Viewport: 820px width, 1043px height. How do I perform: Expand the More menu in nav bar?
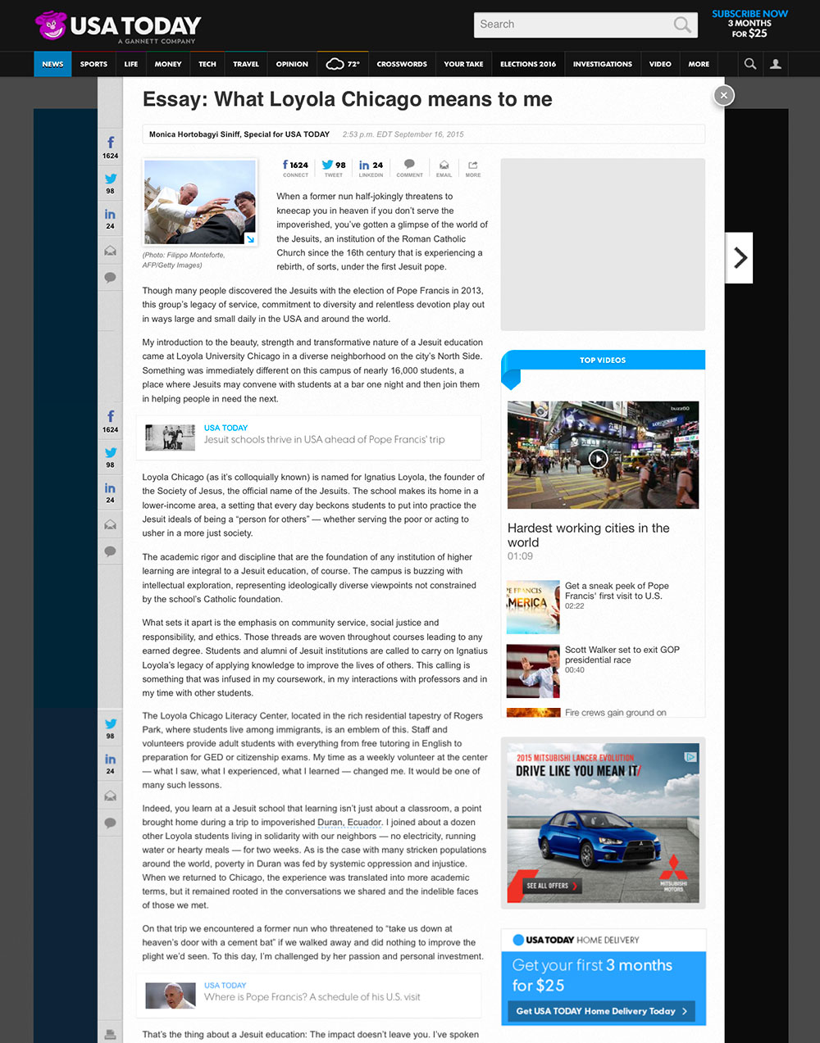pos(699,64)
